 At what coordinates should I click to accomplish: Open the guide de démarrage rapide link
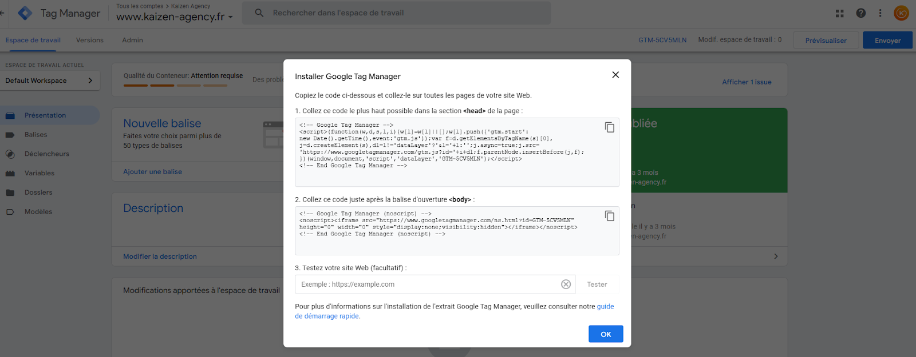coord(455,311)
